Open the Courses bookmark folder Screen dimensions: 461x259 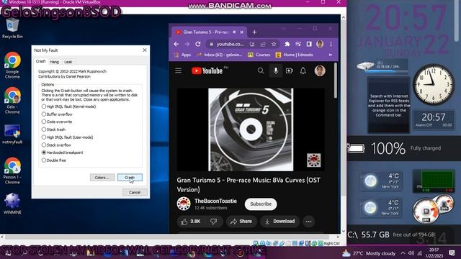(x=259, y=55)
